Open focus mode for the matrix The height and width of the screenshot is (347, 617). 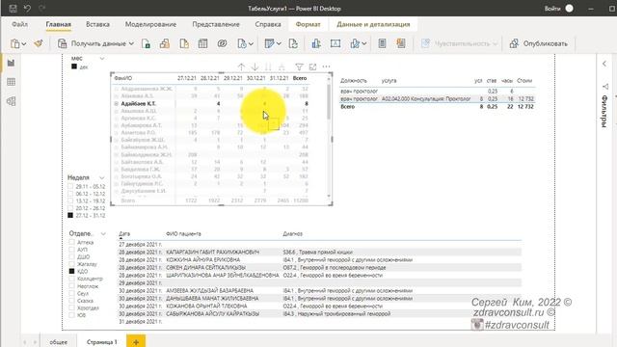point(312,67)
